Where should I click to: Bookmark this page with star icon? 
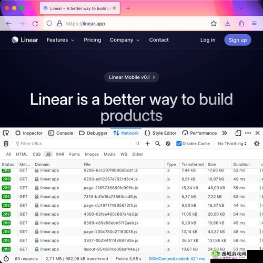[214, 24]
